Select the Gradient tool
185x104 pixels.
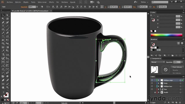pyautogui.click(x=7, y=47)
